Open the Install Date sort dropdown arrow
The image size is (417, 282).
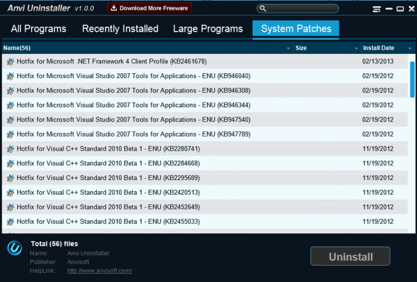(410, 48)
